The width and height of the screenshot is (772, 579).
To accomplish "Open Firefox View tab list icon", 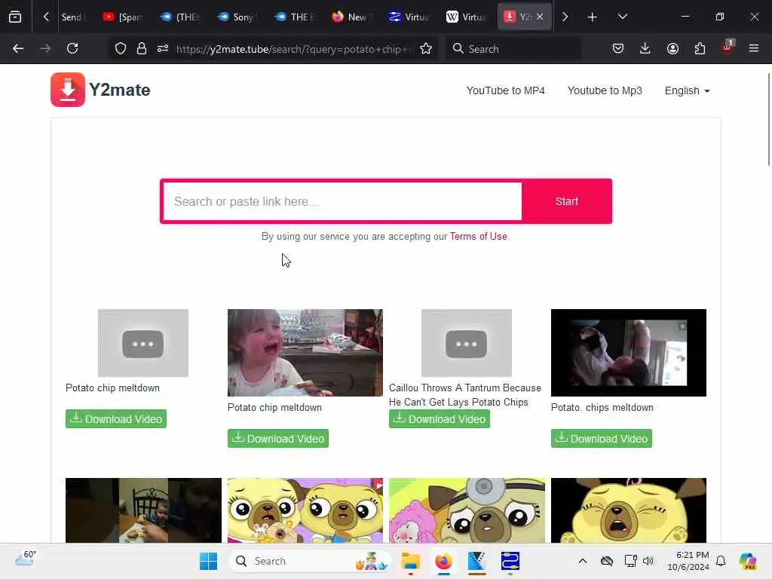I will 15,17.
